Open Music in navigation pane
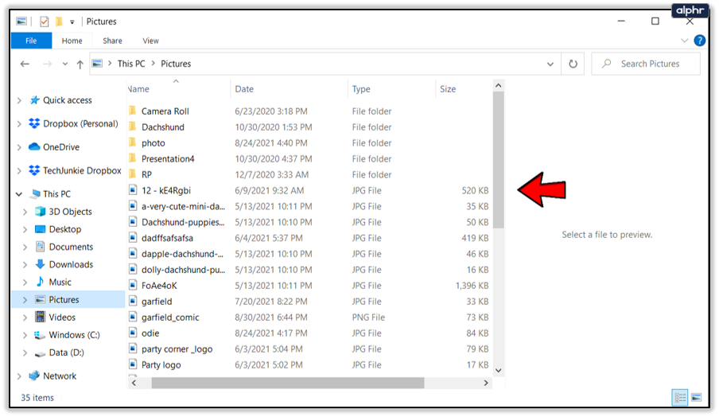The width and height of the screenshot is (719, 417). click(x=60, y=282)
